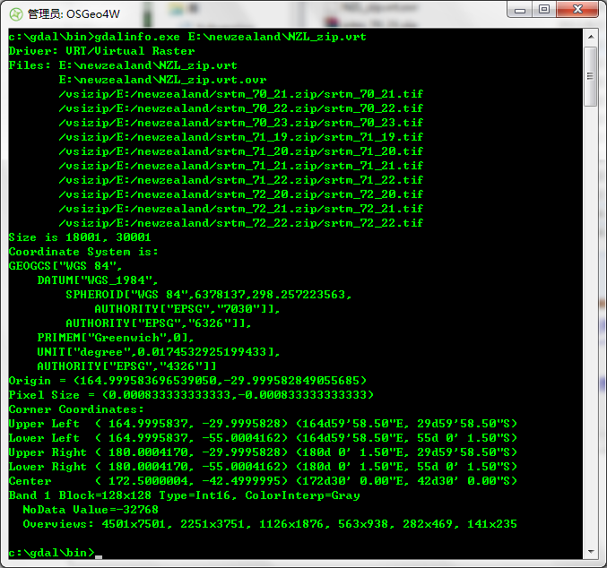
Task: Click the srtm_70_21.tif path line
Action: tap(241, 94)
